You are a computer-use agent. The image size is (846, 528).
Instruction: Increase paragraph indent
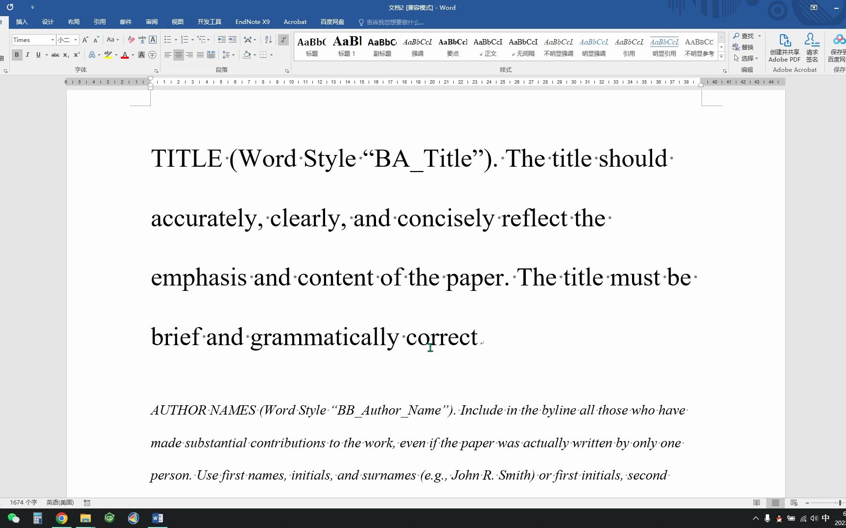pyautogui.click(x=233, y=40)
